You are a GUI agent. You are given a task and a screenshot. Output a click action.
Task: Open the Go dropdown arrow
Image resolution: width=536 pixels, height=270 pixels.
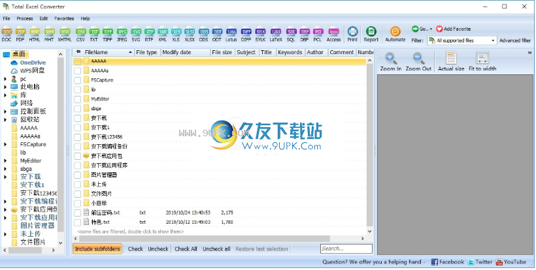[431, 29]
